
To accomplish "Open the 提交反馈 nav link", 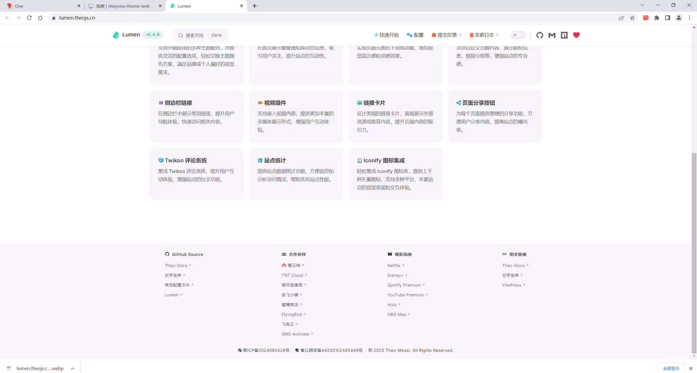I will 446,35.
